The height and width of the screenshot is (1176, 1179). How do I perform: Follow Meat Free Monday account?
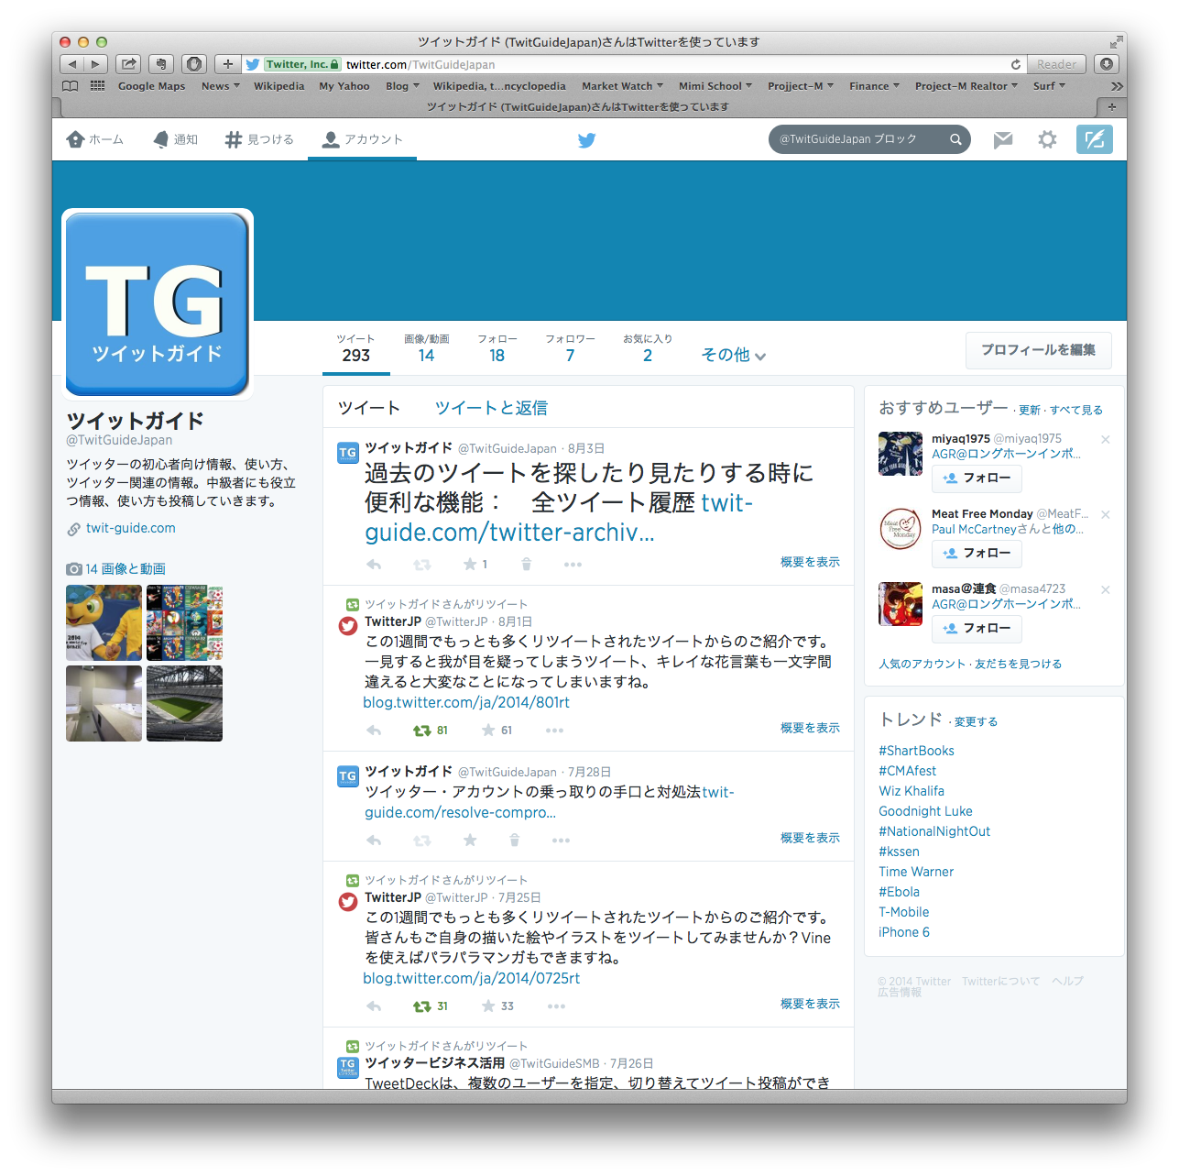coord(977,554)
